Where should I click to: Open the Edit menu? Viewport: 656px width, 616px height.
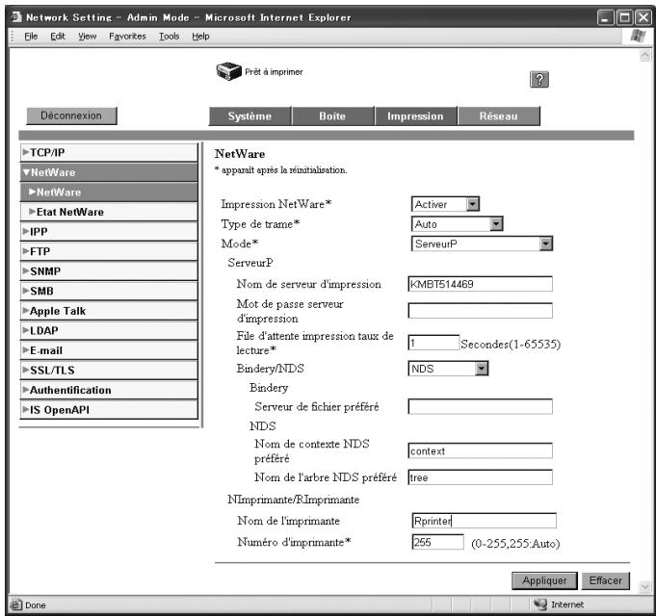click(58, 37)
